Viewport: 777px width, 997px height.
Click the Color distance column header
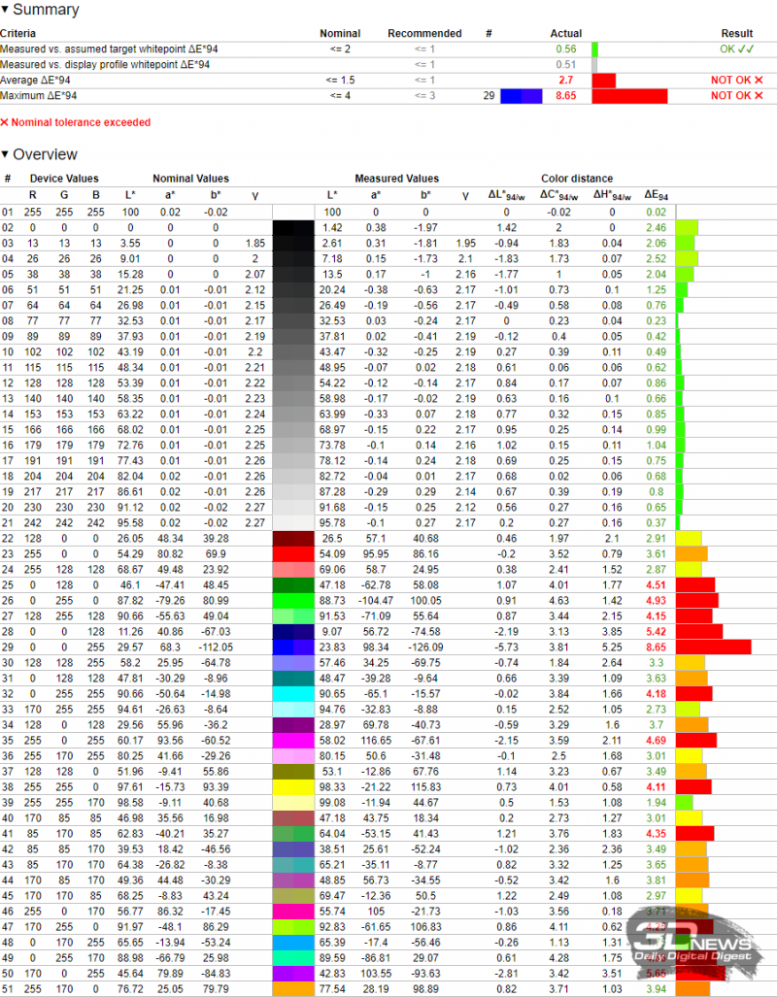[577, 179]
